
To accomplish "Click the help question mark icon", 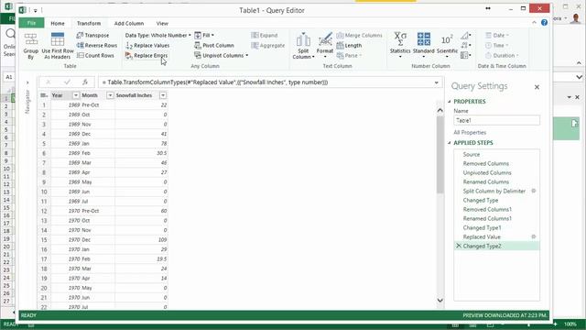I will click(544, 22).
